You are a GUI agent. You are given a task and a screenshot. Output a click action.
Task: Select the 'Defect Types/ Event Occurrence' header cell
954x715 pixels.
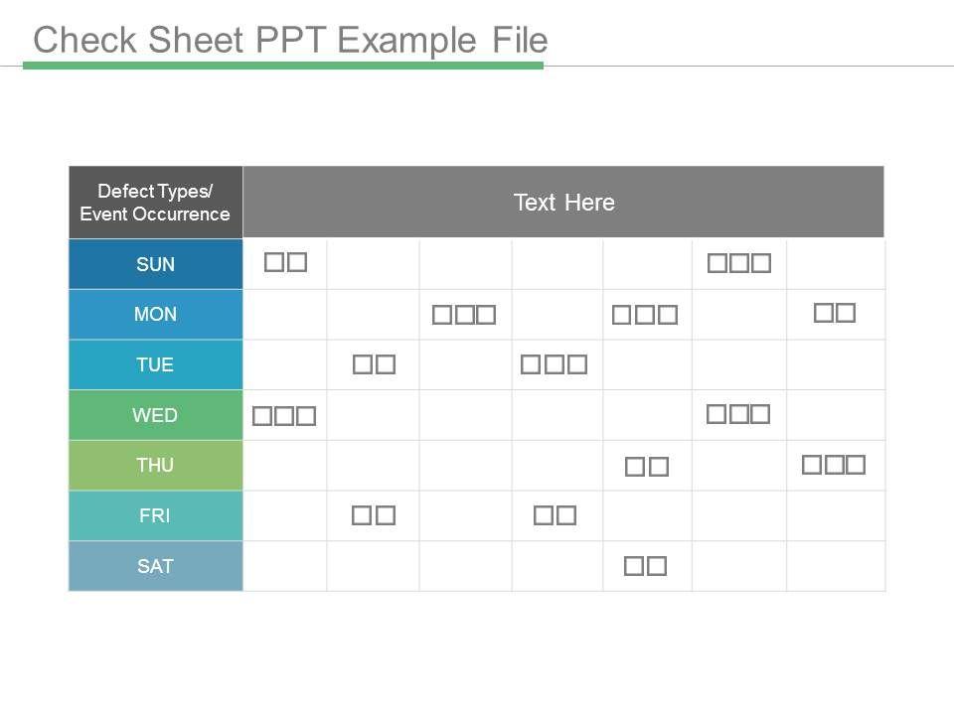pyautogui.click(x=155, y=203)
